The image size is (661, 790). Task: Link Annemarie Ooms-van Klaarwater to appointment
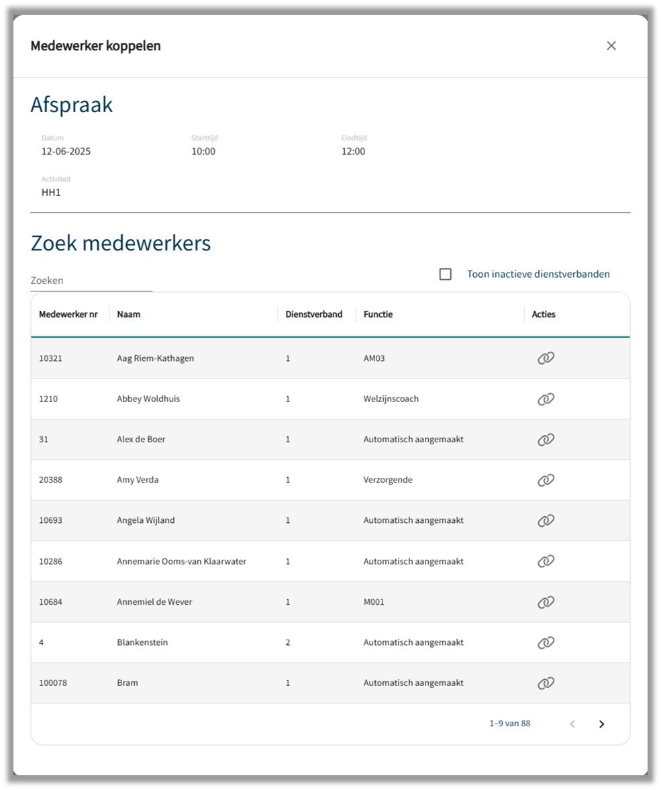546,561
